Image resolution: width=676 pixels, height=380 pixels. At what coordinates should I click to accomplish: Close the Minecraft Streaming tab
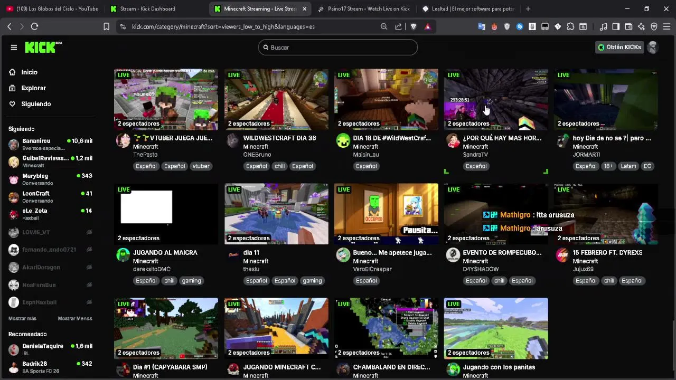(304, 9)
